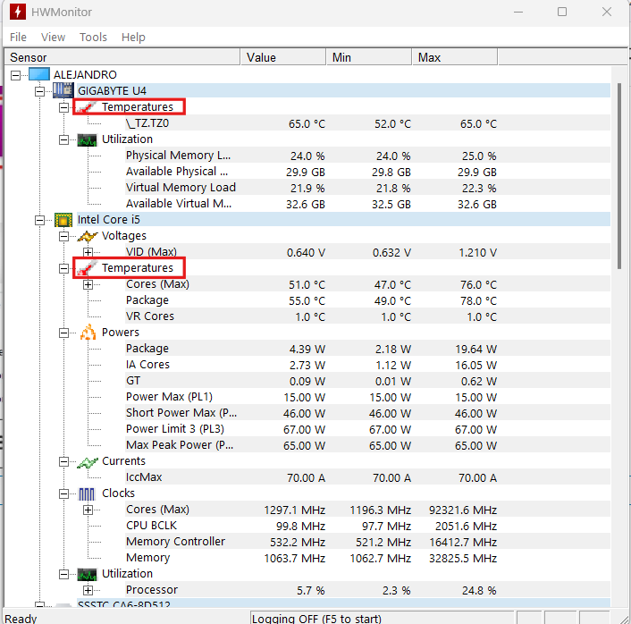Click the Currents green wave icon
Viewport: 631px width, 624px height.
tap(88, 462)
